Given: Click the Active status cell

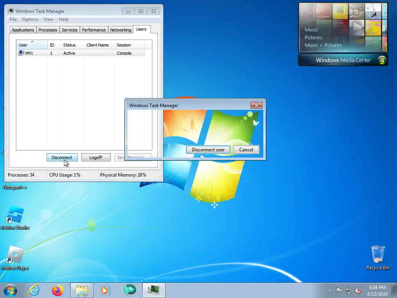Looking at the screenshot, I should tap(69, 53).
